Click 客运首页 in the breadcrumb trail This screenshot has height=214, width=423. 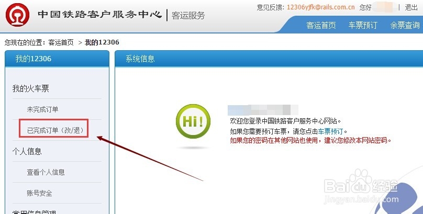tap(61, 42)
